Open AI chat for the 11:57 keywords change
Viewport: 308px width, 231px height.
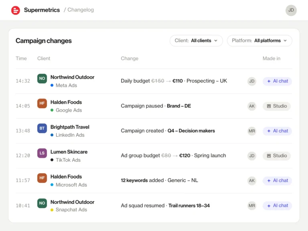(x=277, y=180)
